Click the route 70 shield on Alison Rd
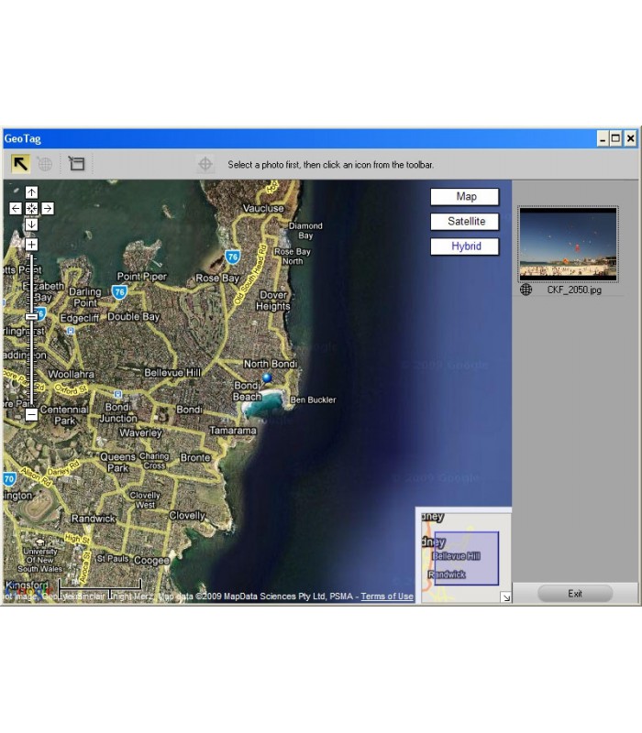The image size is (642, 733). (9, 479)
